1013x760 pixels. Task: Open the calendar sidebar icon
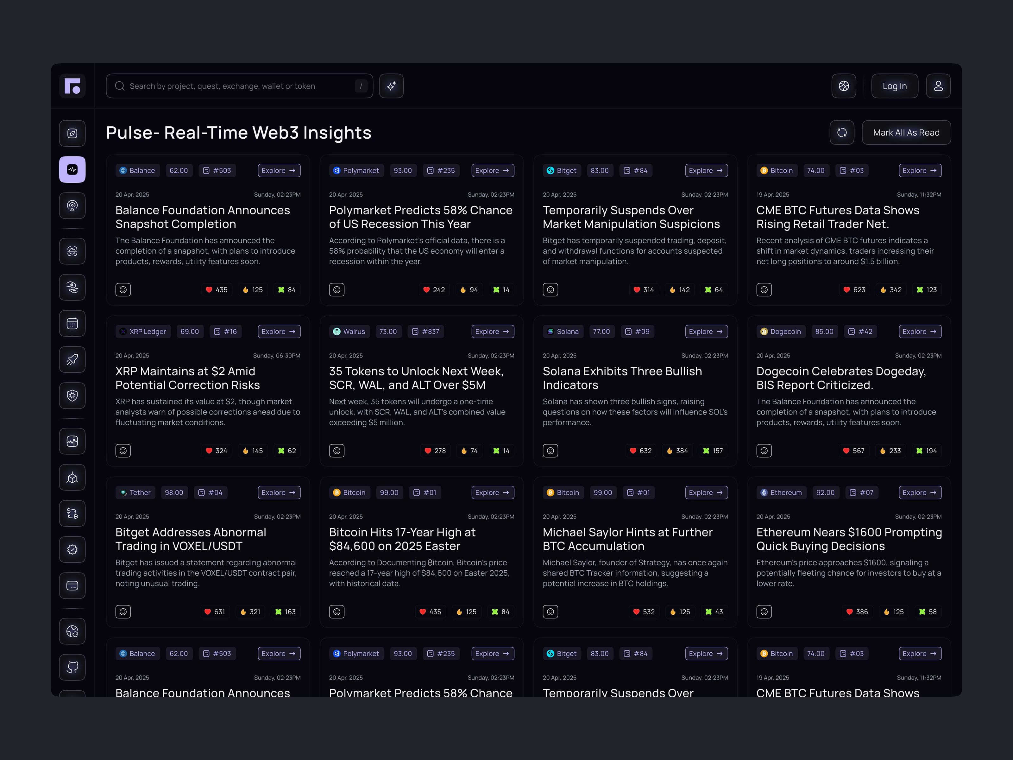pyautogui.click(x=72, y=323)
